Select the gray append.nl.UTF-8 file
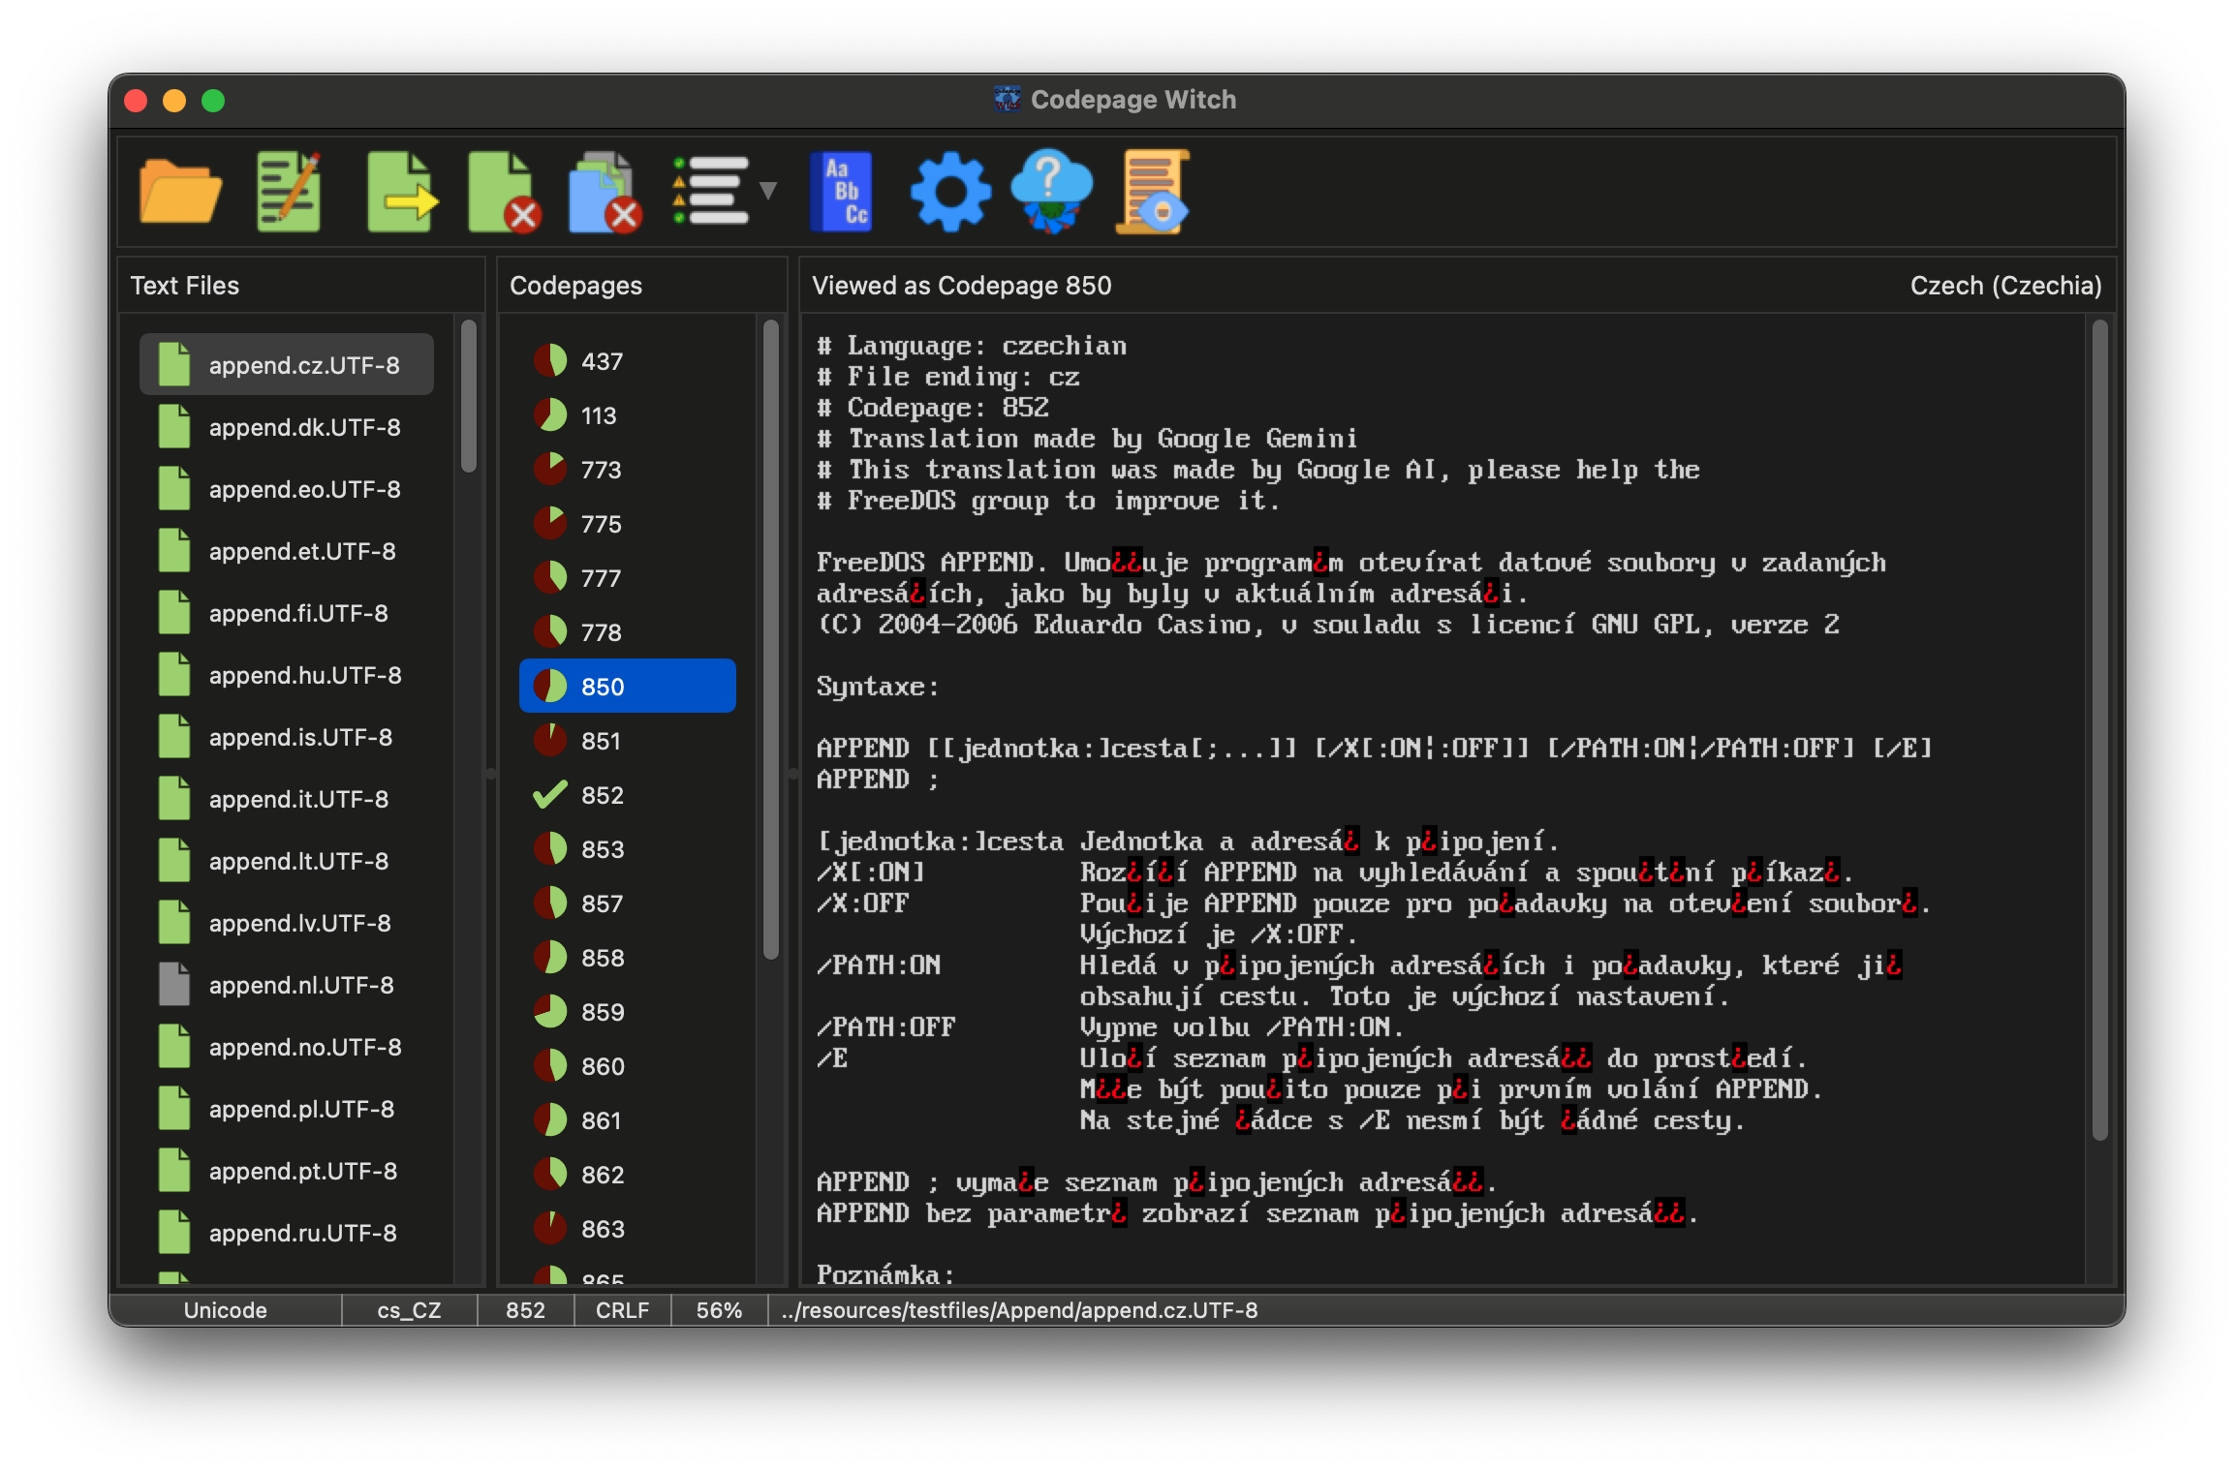This screenshot has width=2234, height=1470. (x=300, y=985)
